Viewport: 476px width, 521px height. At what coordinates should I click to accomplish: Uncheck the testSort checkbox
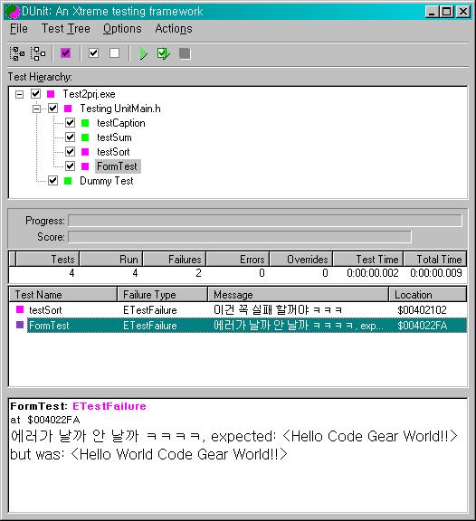click(71, 152)
